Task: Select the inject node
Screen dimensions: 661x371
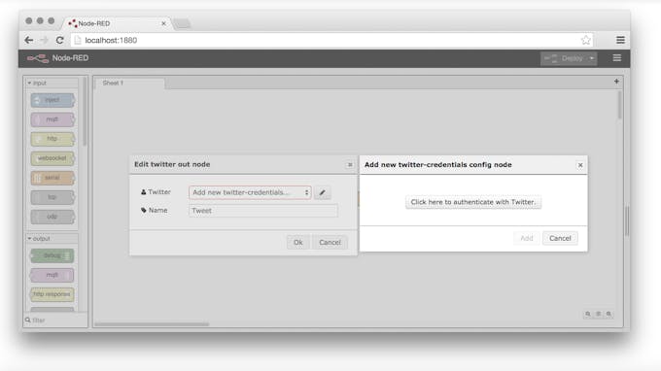Action: [x=52, y=100]
